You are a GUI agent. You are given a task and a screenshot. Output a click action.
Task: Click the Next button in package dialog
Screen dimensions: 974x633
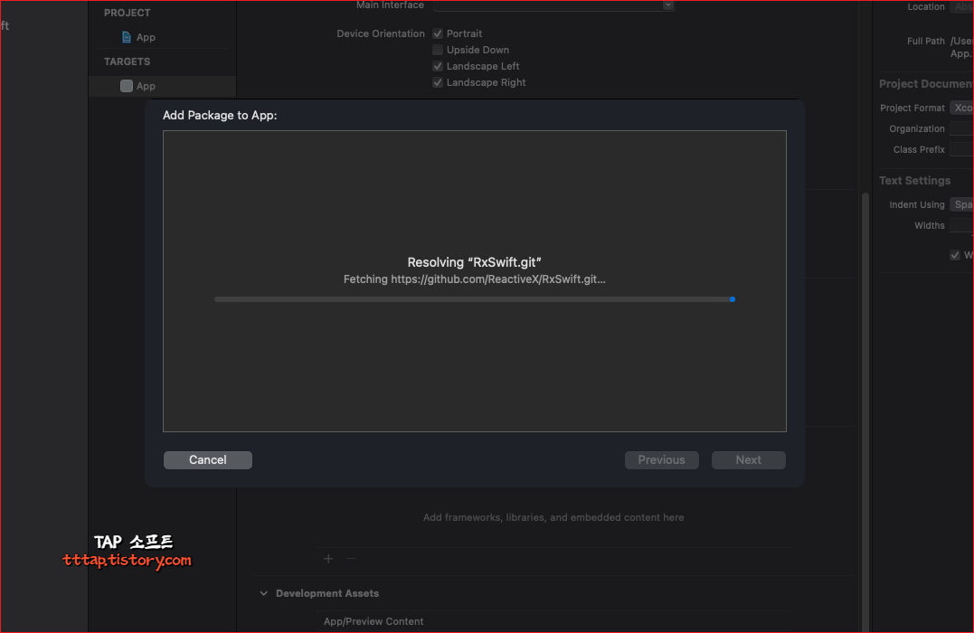point(749,459)
